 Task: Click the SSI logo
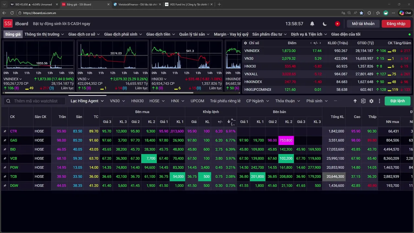[8, 24]
